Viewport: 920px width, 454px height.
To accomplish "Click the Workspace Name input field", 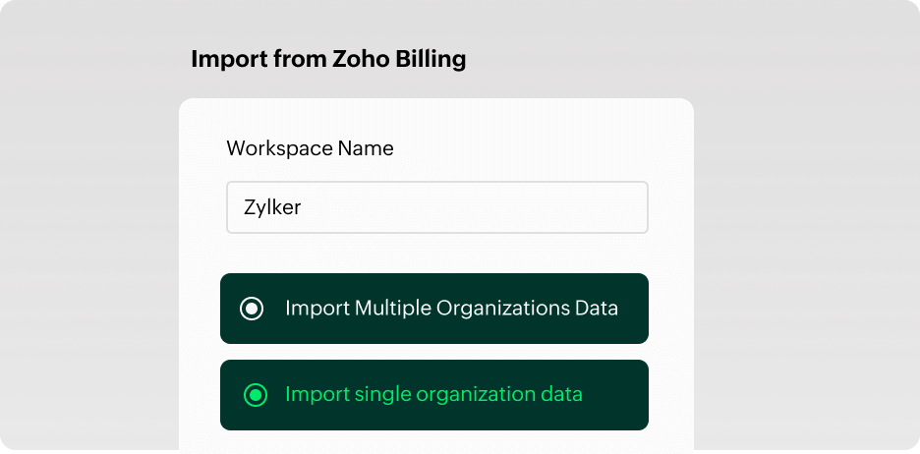I will pyautogui.click(x=436, y=207).
